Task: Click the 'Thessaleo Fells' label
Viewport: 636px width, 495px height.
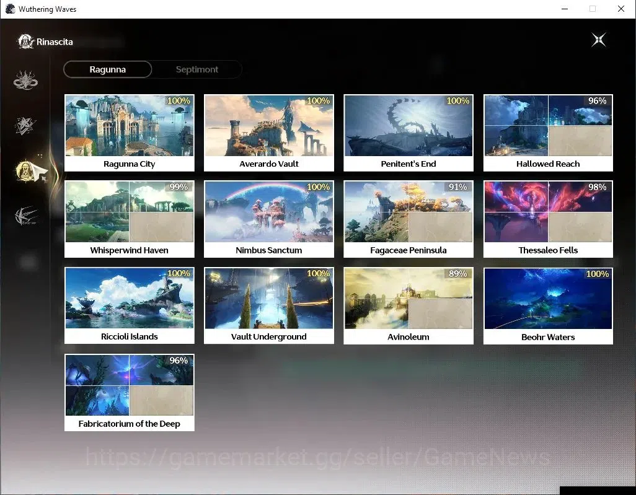Action: 548,250
